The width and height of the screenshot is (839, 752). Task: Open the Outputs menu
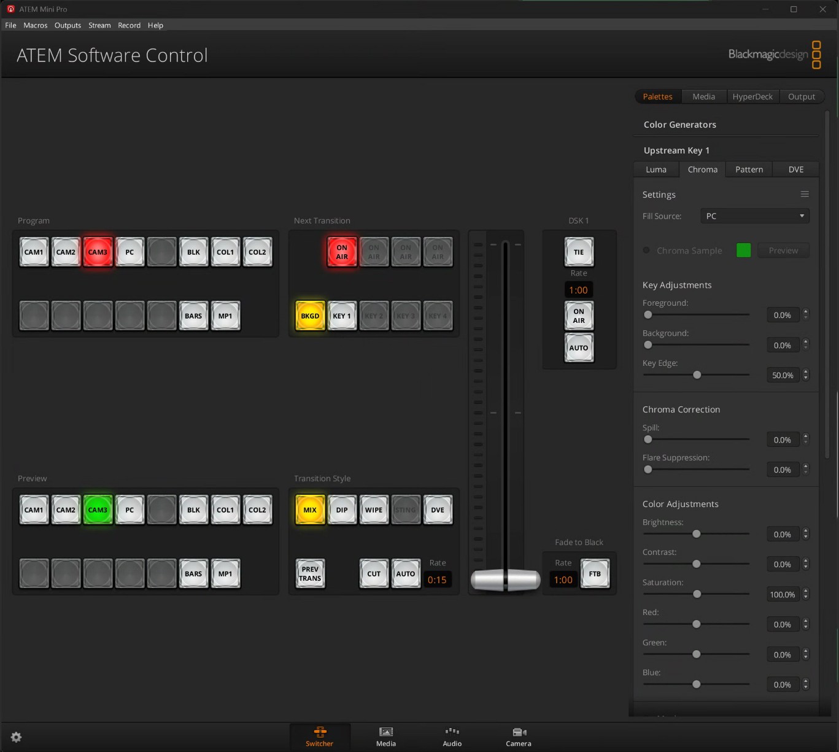[68, 25]
